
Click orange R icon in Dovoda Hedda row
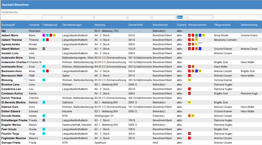coord(189,116)
